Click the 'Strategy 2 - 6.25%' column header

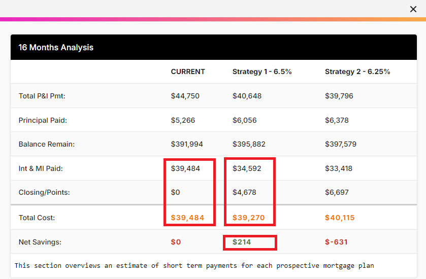tap(357, 72)
